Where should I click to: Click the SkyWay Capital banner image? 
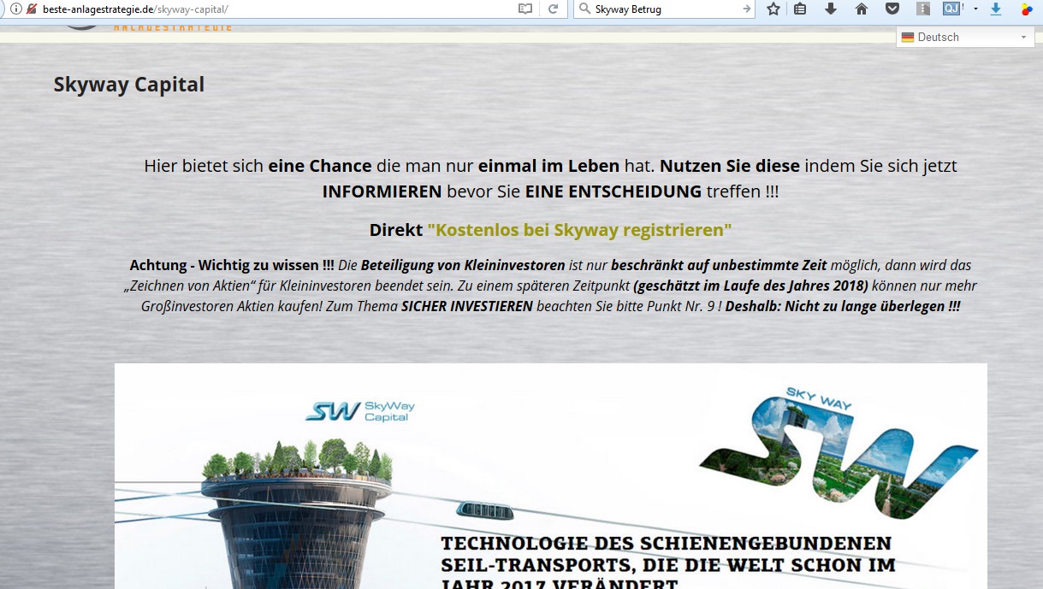coord(551,476)
